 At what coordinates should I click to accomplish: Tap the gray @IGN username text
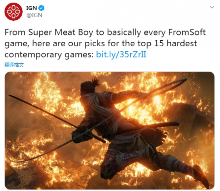coord(34,15)
